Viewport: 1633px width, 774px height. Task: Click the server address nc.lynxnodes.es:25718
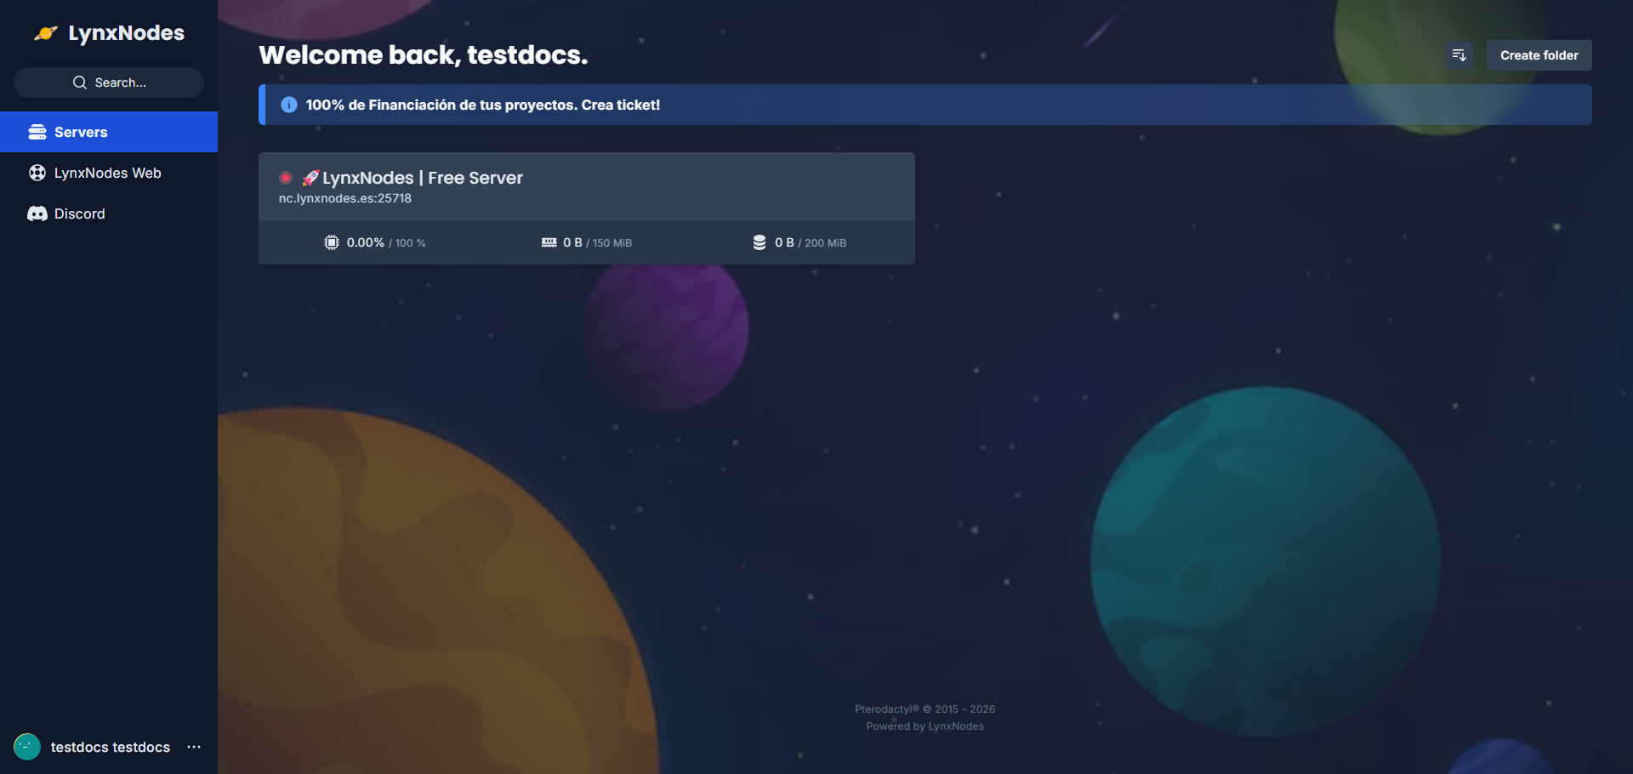(345, 198)
